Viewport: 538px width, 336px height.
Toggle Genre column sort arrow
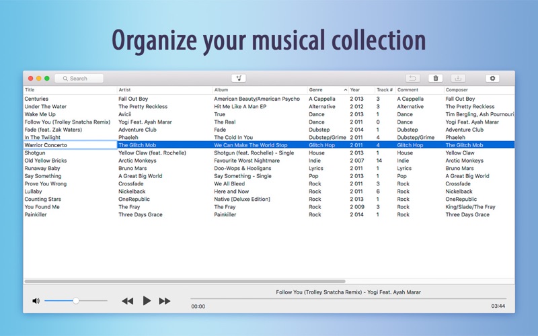pyautogui.click(x=345, y=90)
